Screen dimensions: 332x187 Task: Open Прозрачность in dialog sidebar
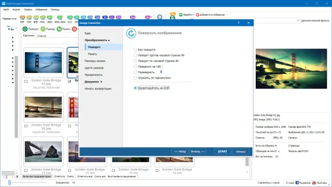click(x=93, y=75)
